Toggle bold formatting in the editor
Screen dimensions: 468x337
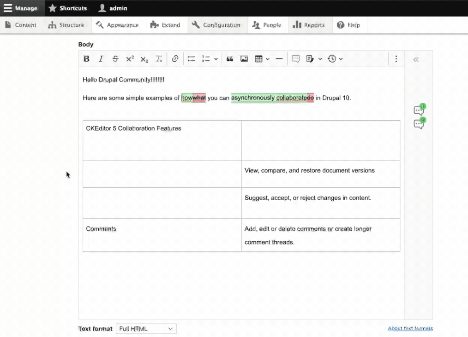(x=86, y=58)
